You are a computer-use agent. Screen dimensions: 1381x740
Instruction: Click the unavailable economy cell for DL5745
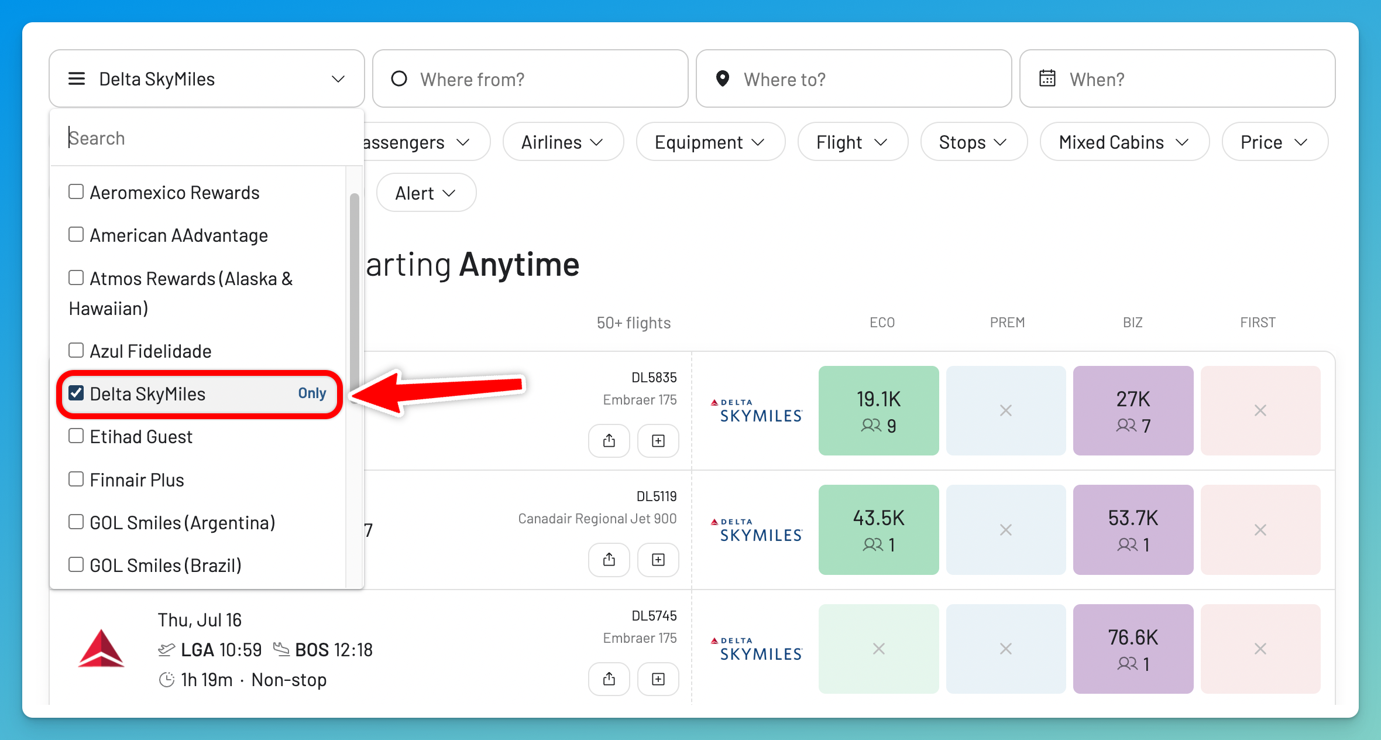[878, 649]
